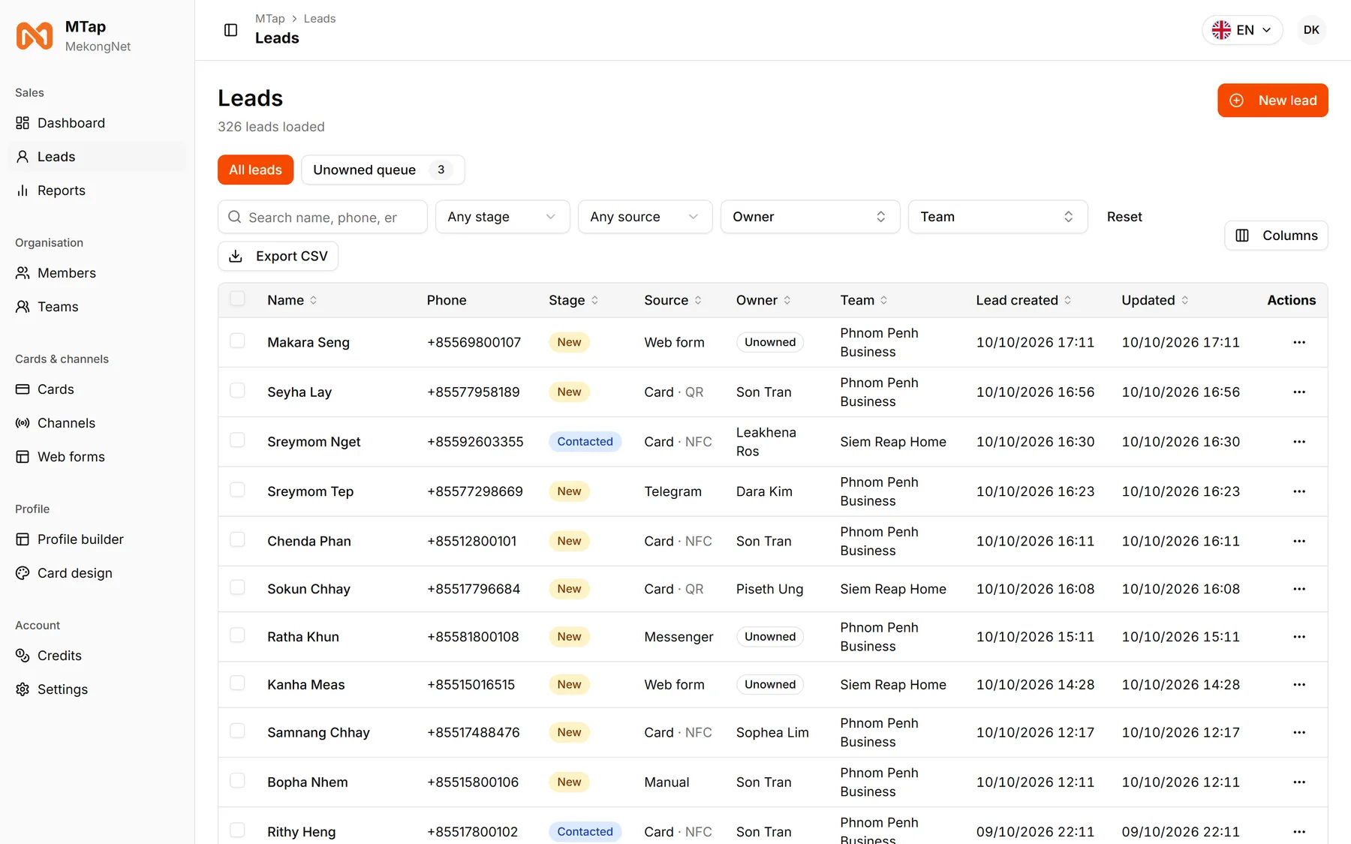1351x844 pixels.
Task: Click Export CSV button
Action: [x=278, y=257]
